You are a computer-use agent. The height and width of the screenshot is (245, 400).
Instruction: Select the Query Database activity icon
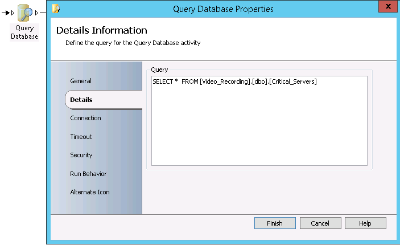(x=24, y=13)
